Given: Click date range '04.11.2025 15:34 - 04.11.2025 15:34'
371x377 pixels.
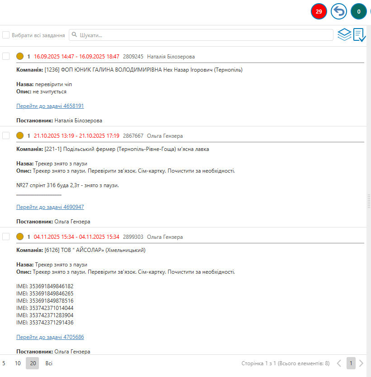Looking at the screenshot, I should (76, 237).
